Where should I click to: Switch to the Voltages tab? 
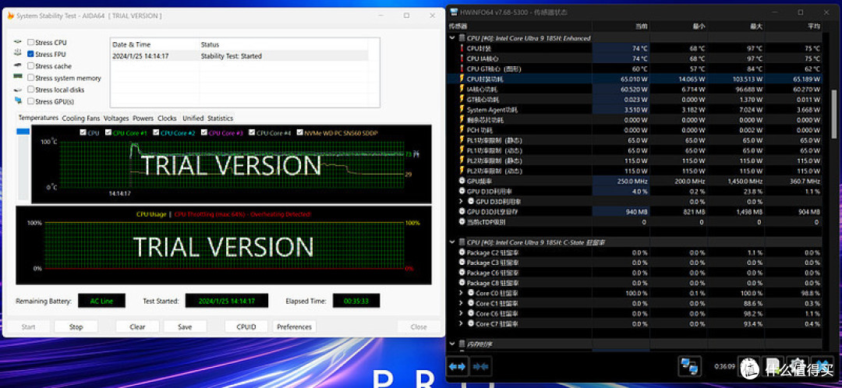point(116,118)
